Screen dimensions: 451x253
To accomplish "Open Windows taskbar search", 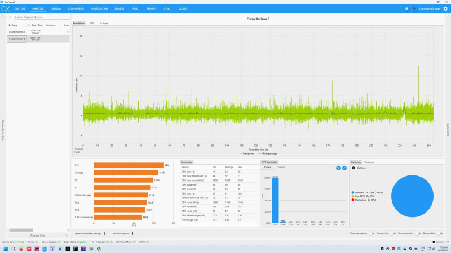I will (14, 249).
